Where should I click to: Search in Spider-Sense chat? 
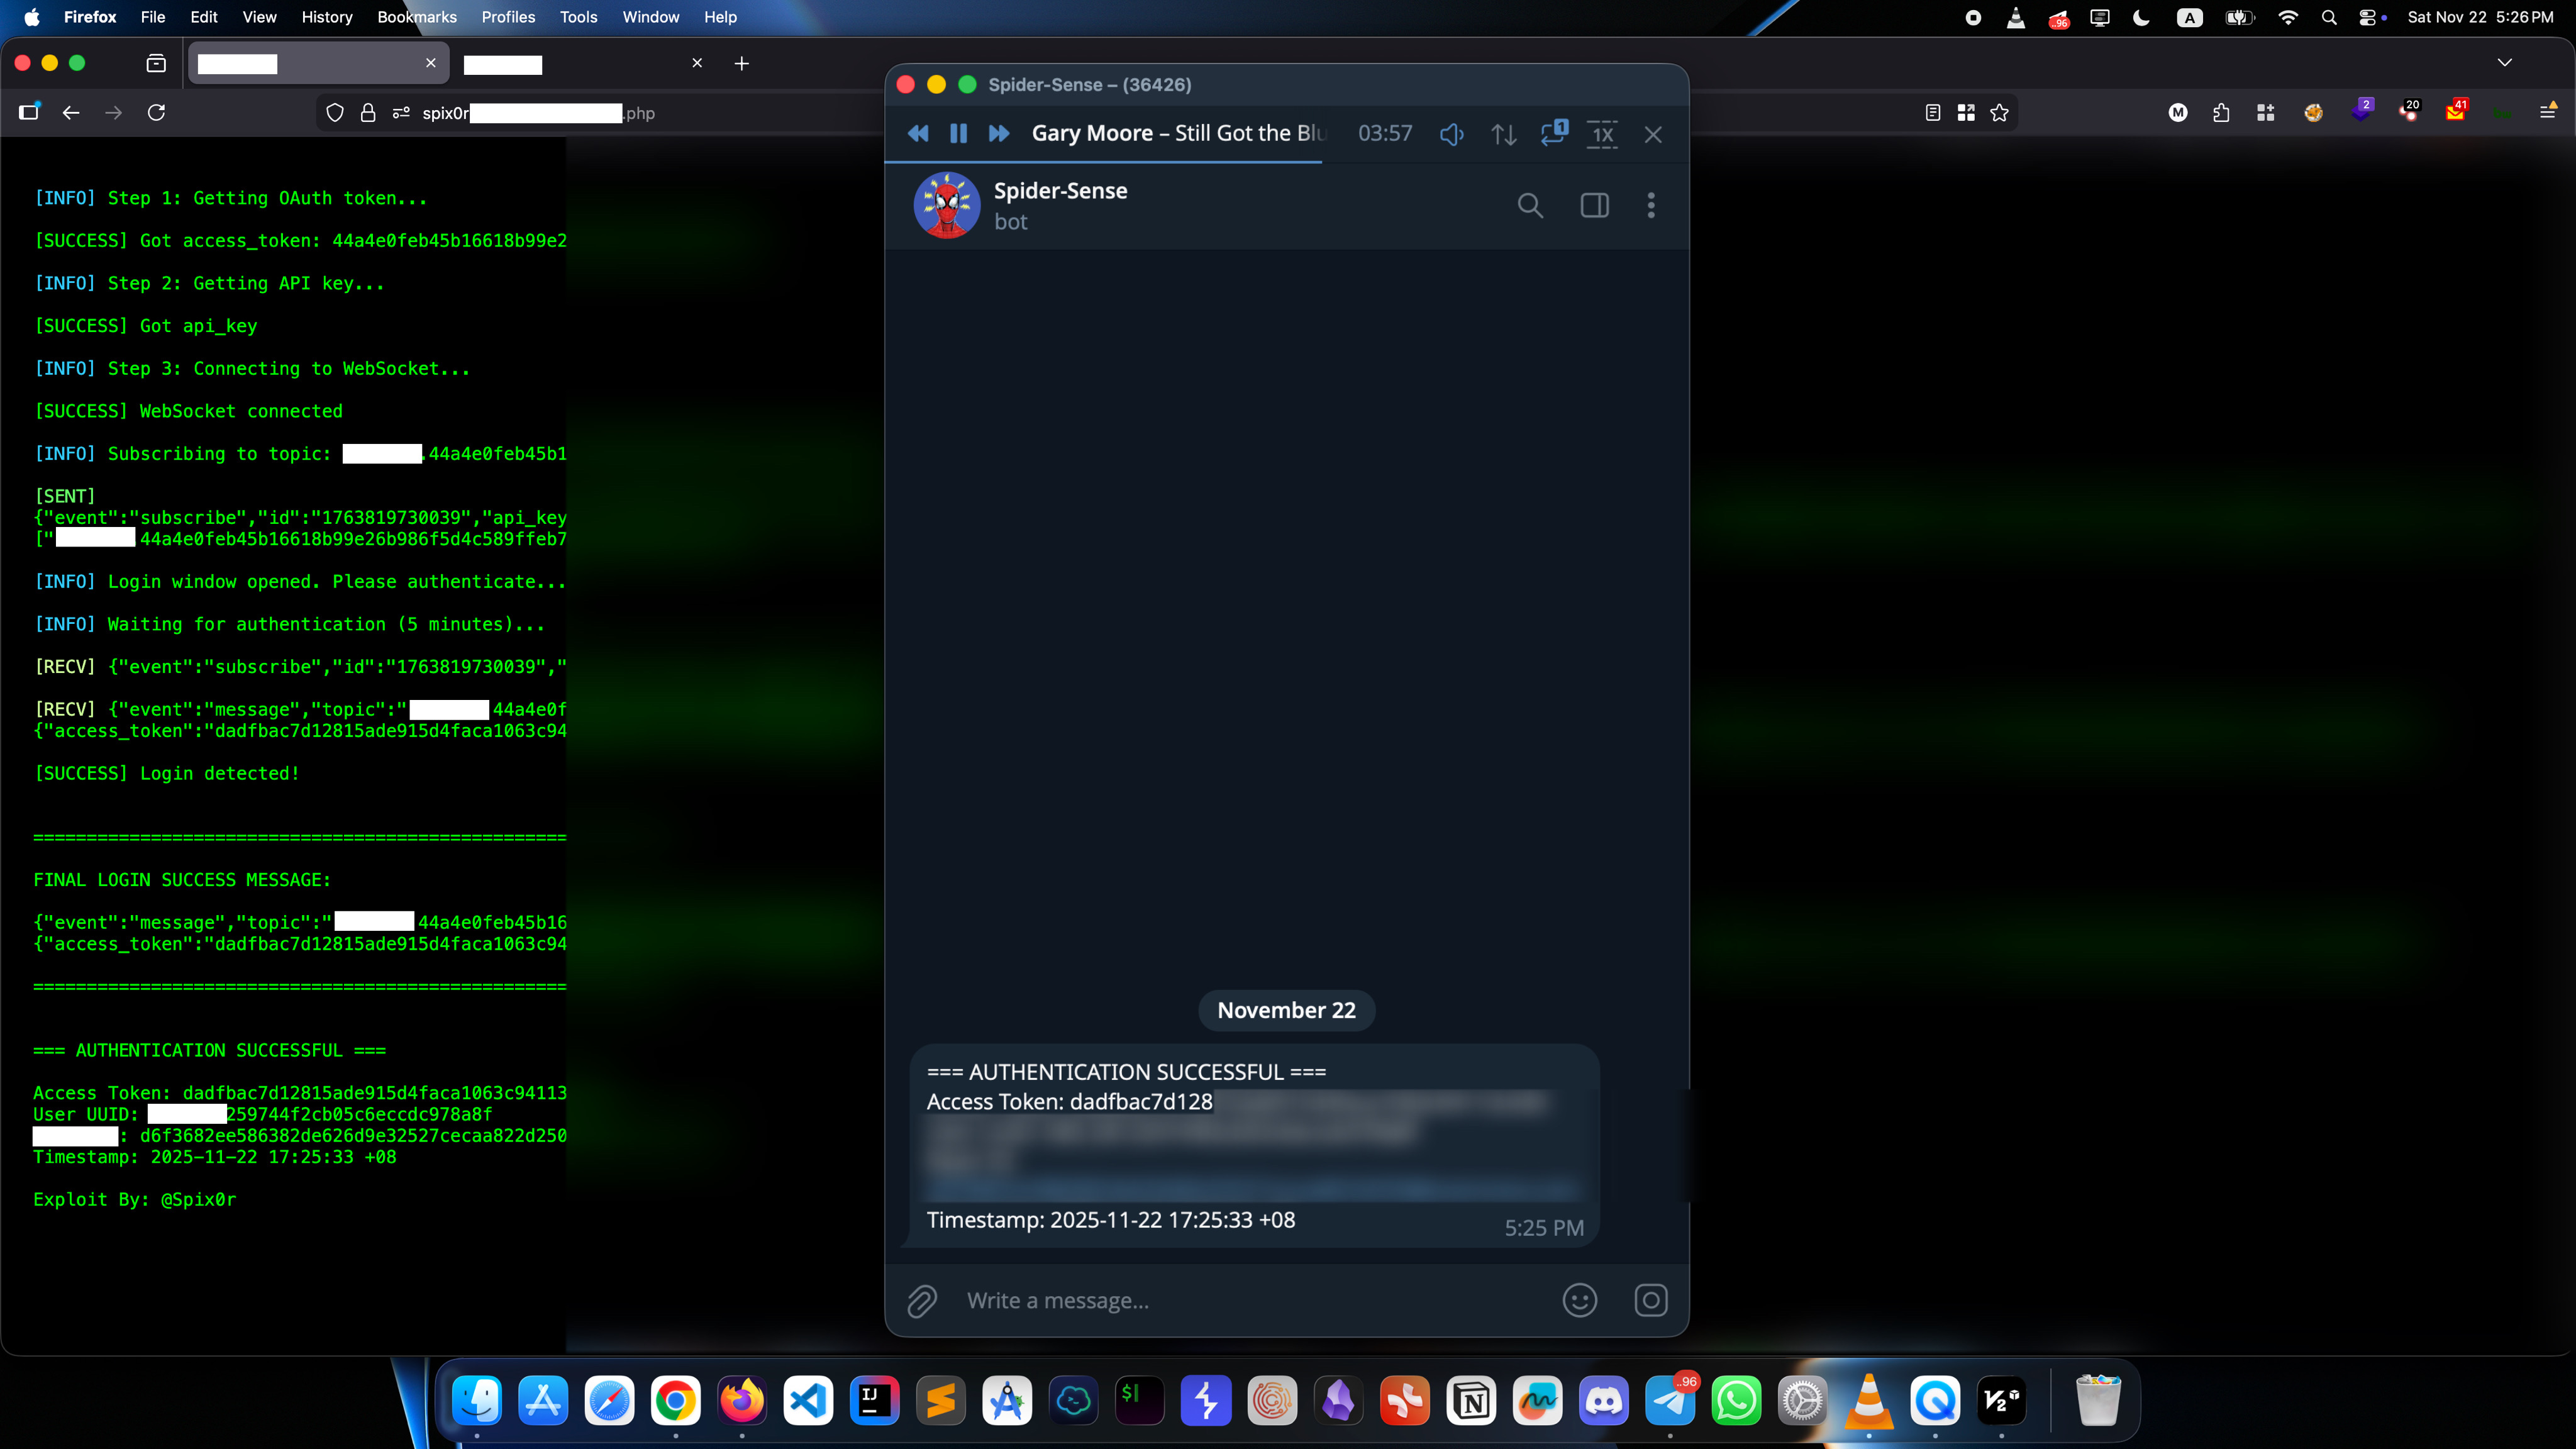1529,206
